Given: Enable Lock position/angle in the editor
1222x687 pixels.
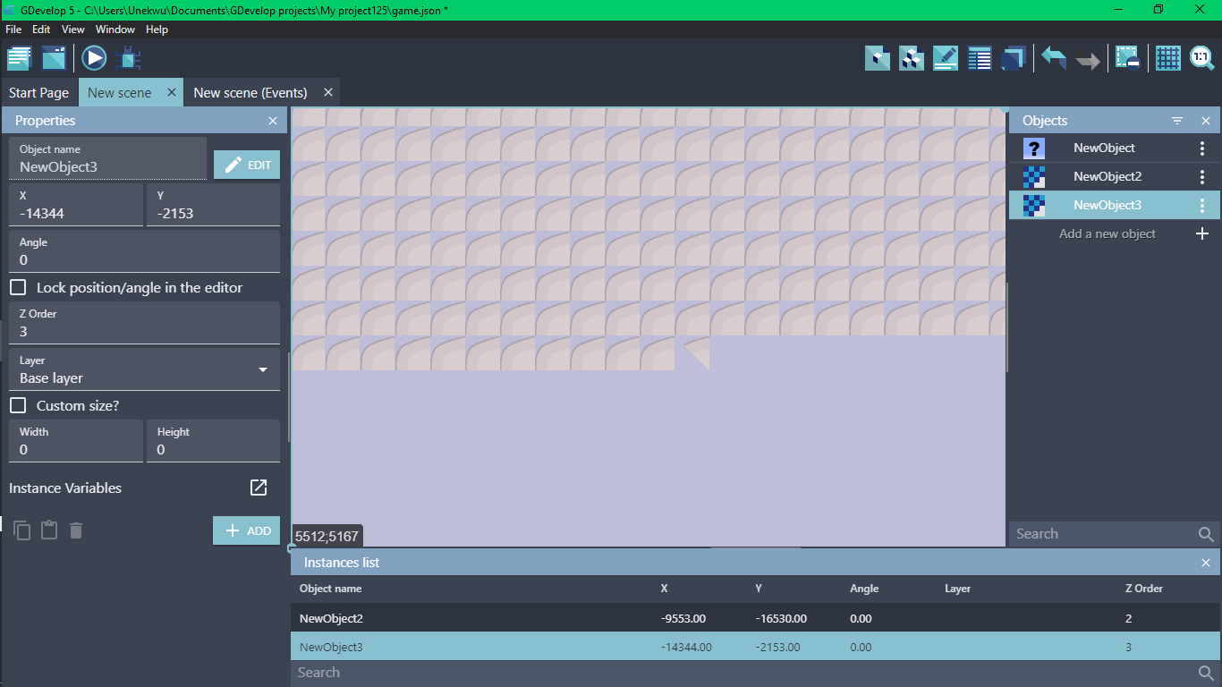Looking at the screenshot, I should click(x=16, y=287).
